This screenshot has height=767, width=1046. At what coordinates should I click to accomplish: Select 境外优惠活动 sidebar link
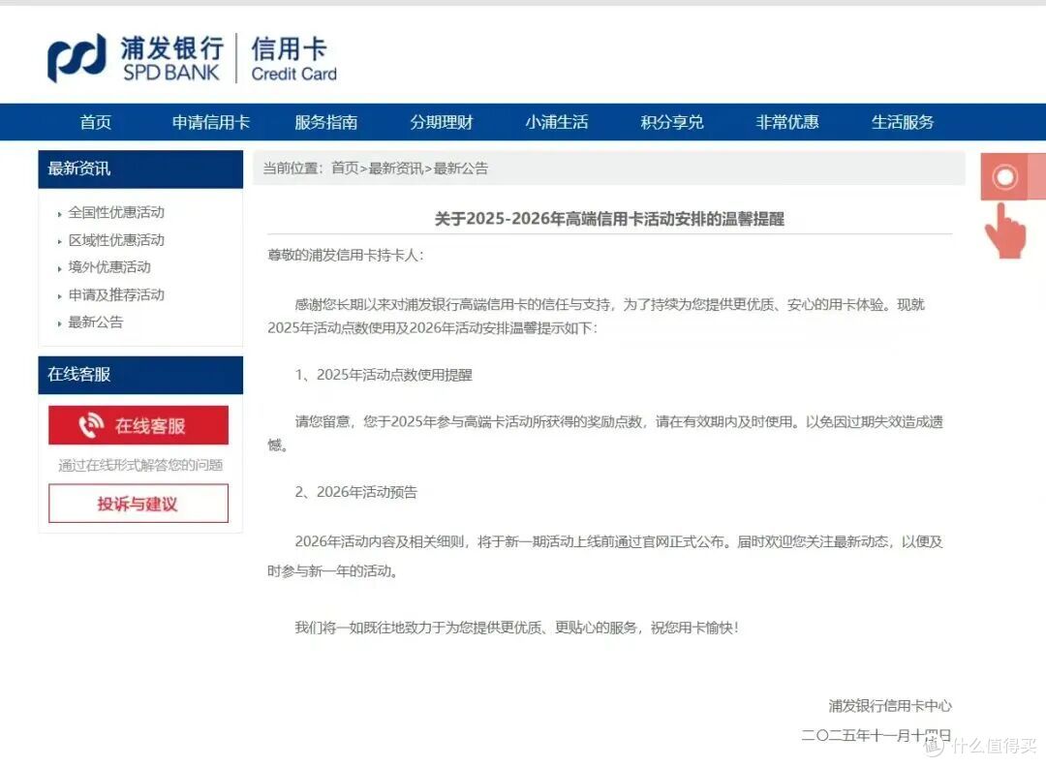pyautogui.click(x=109, y=266)
